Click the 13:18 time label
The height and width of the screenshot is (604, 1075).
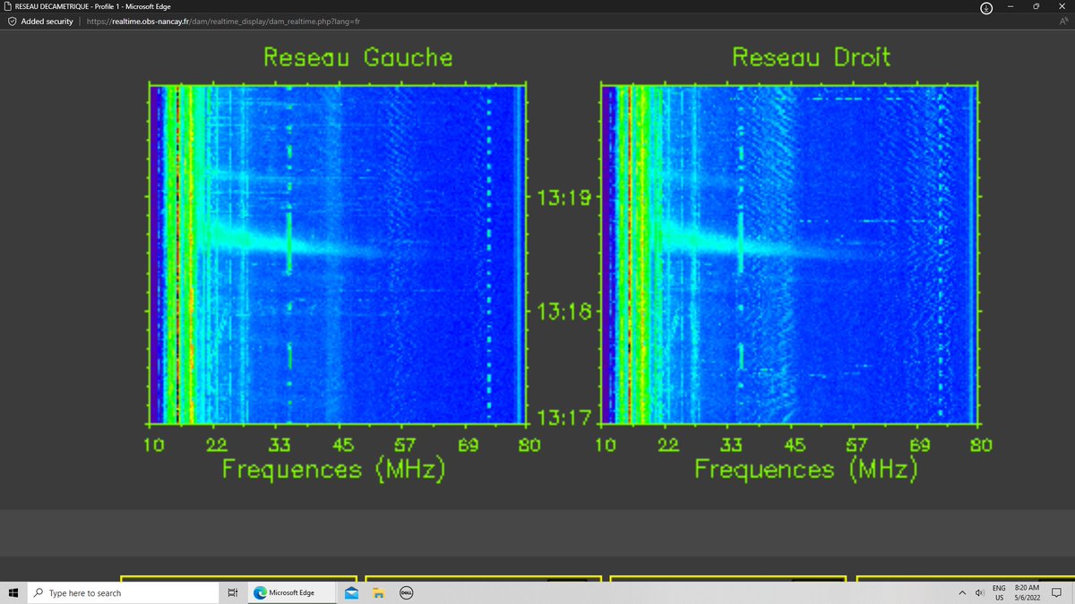tap(564, 311)
